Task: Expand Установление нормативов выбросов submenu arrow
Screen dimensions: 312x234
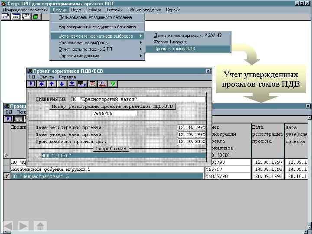Action: pyautogui.click(x=141, y=36)
